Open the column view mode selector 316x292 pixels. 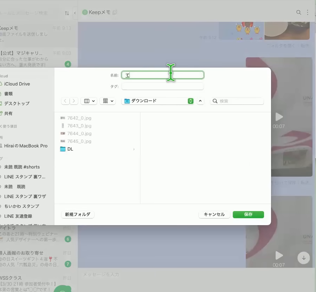[x=89, y=101]
